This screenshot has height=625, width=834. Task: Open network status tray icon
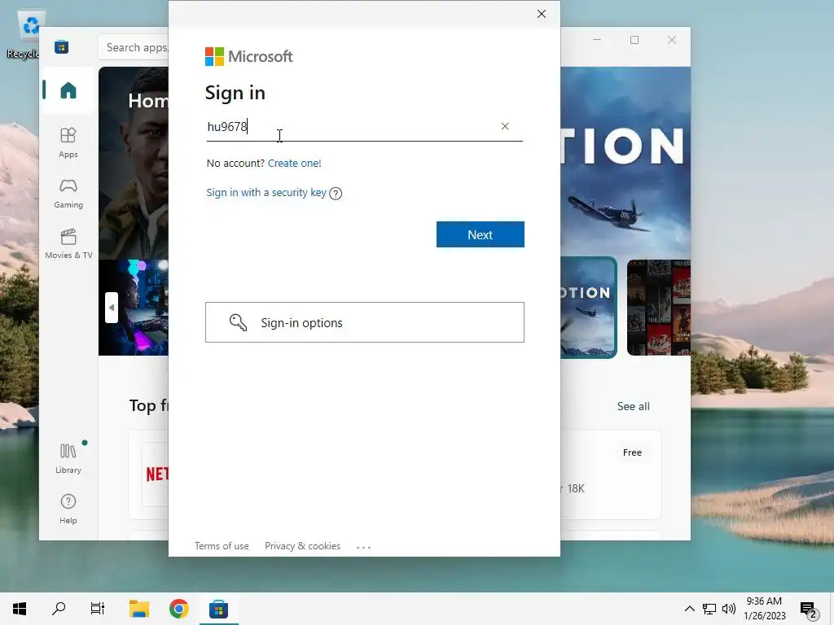tap(709, 609)
